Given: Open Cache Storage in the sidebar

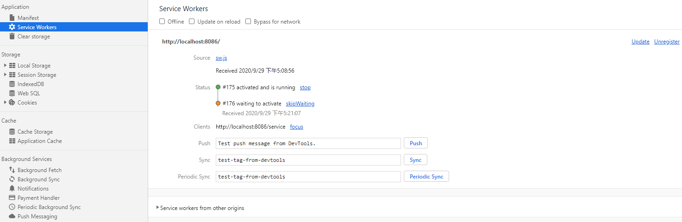Looking at the screenshot, I should point(35,132).
